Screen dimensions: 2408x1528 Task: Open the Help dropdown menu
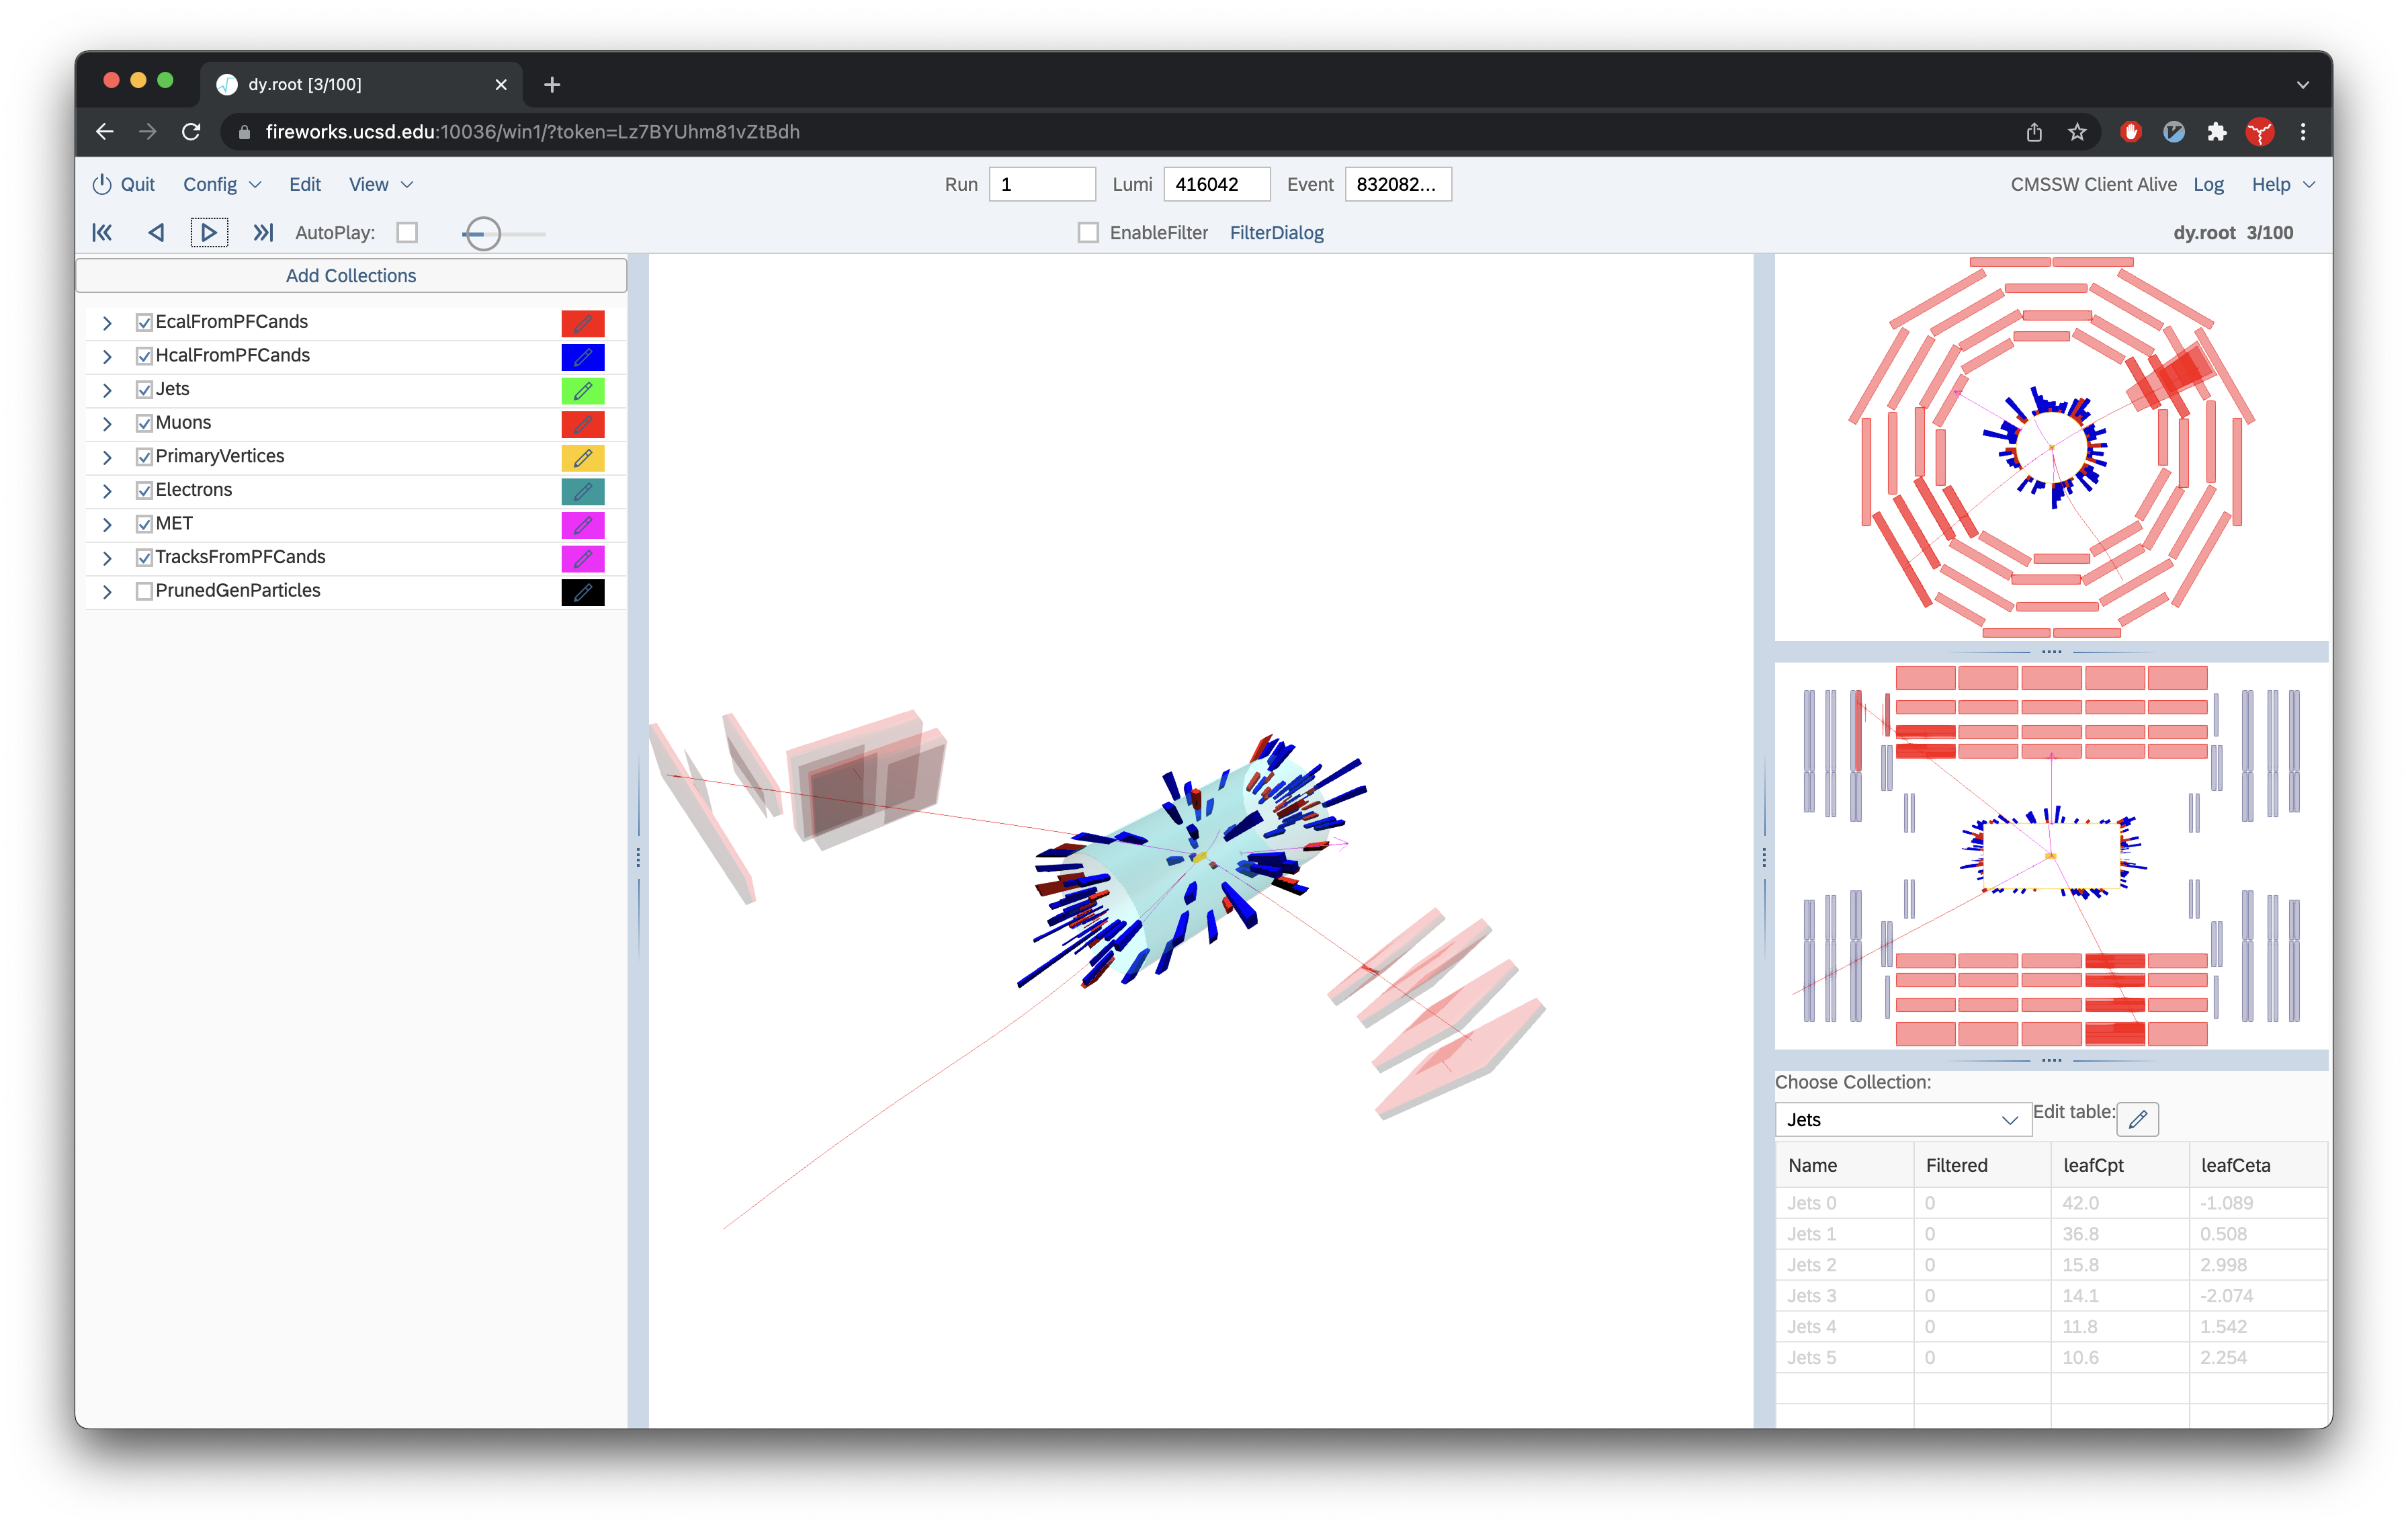click(x=2282, y=184)
